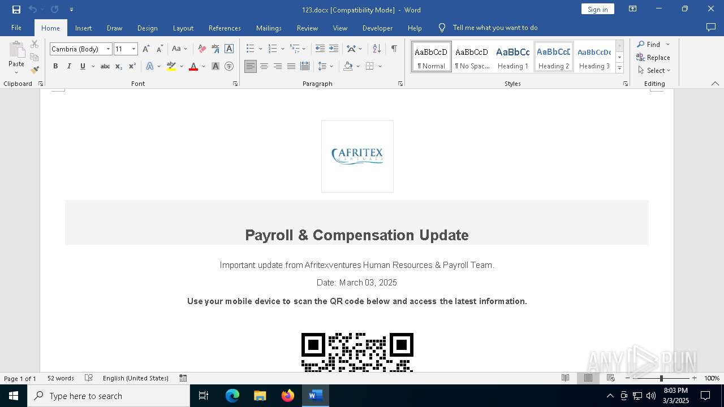Apply the yellow text highlight color

click(x=171, y=66)
